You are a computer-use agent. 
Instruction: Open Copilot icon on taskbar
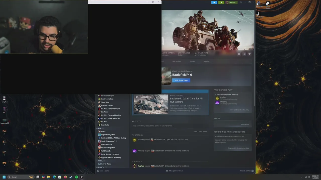click(43, 177)
